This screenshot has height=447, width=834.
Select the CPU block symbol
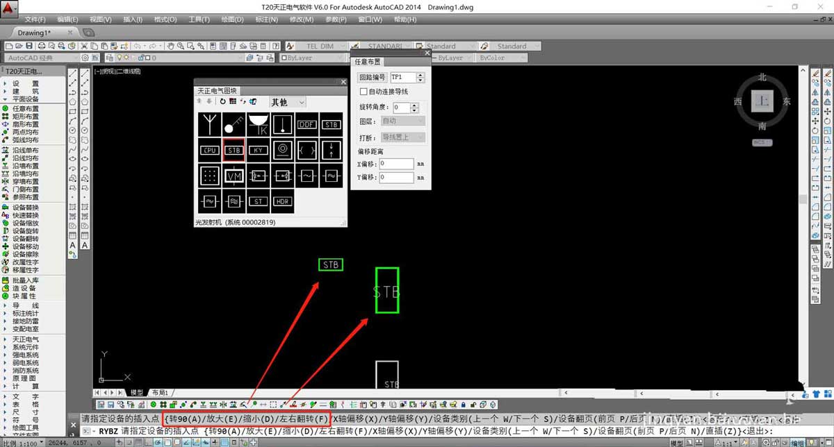[210, 150]
